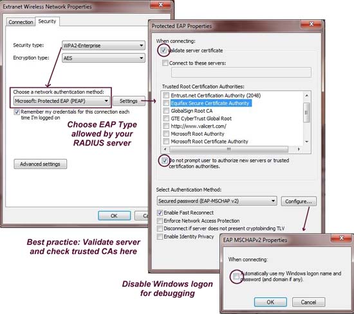
Task: Check the http://www.valicert.com/ checkbox
Action: click(166, 126)
